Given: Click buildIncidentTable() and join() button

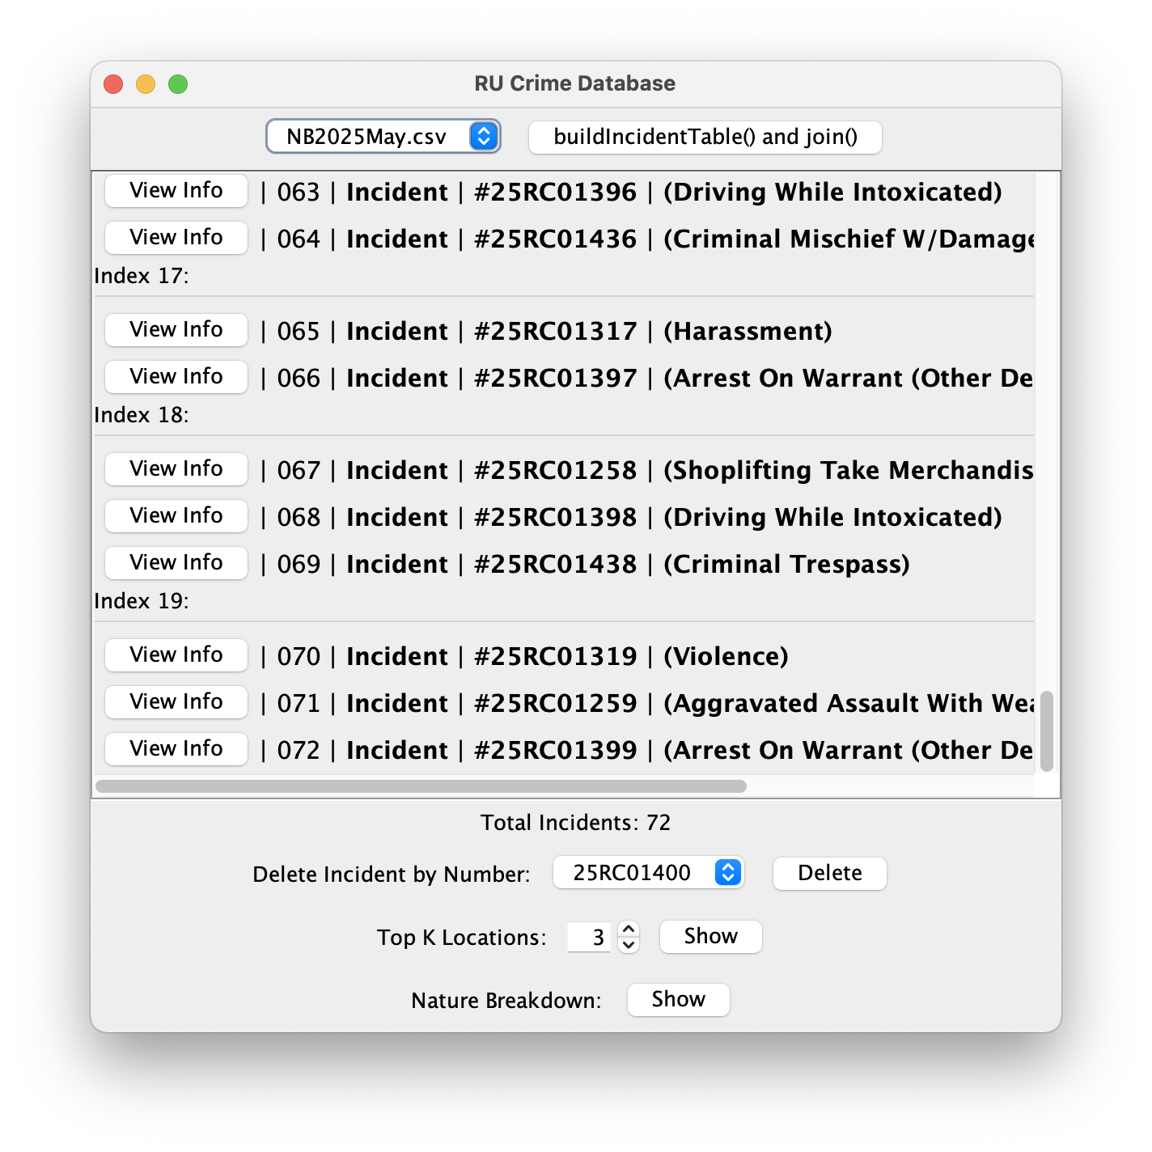Looking at the screenshot, I should tap(705, 137).
